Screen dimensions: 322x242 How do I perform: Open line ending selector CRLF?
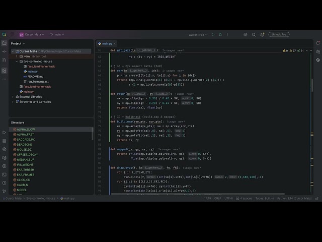[x=217, y=198]
